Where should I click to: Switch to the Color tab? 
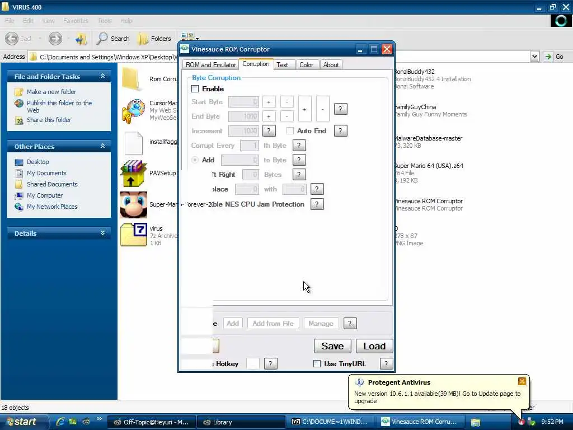[x=306, y=65]
